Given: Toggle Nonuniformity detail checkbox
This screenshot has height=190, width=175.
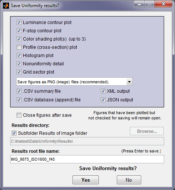Looking at the screenshot, I should click(x=19, y=64).
